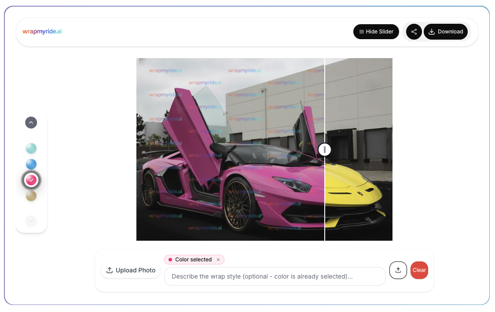Focus the wrap style description field
Screen dimensions: 495x312
pos(275,276)
